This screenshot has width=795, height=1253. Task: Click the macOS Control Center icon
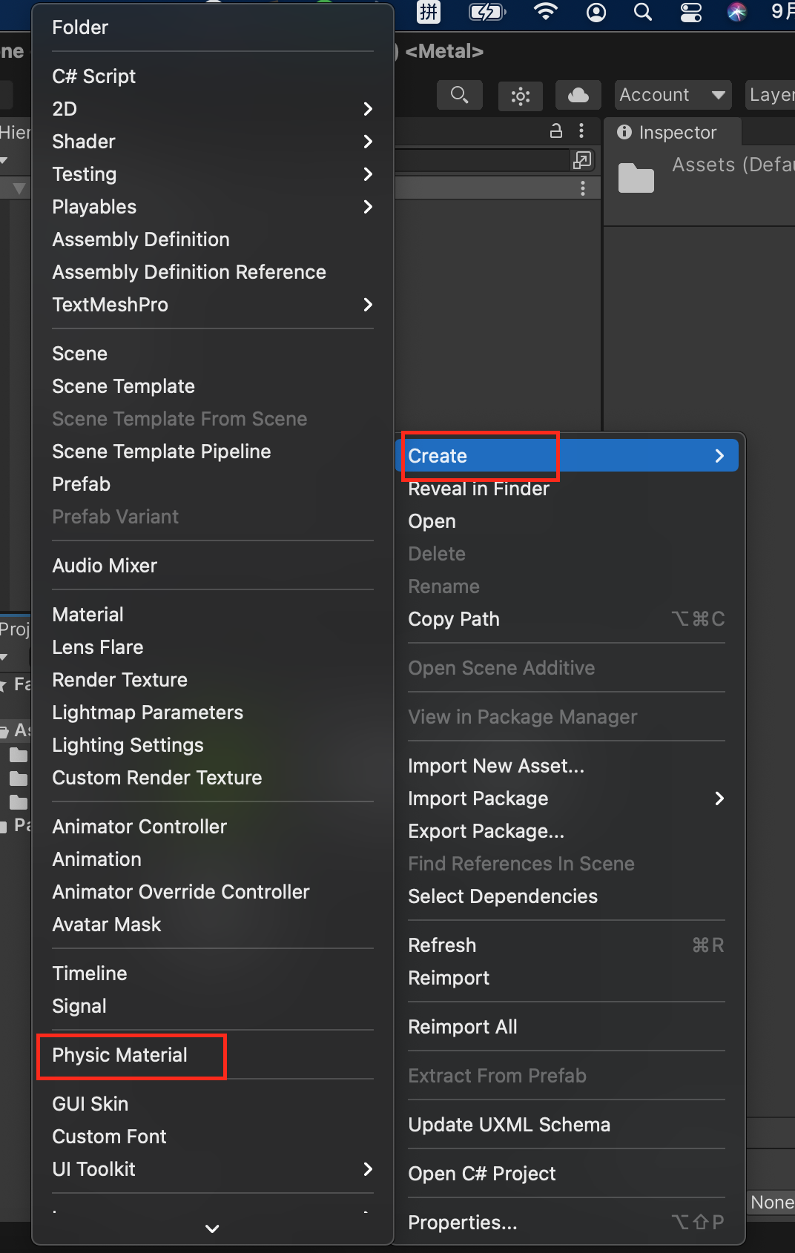coord(690,12)
